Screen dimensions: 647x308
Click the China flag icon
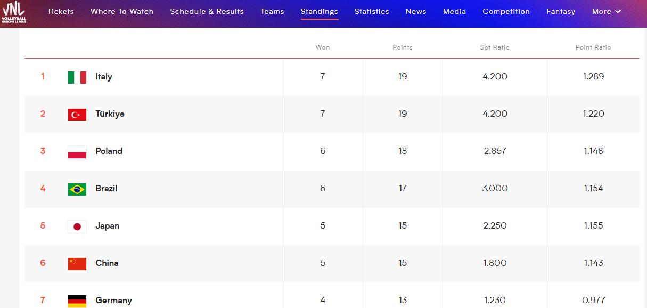(x=77, y=264)
